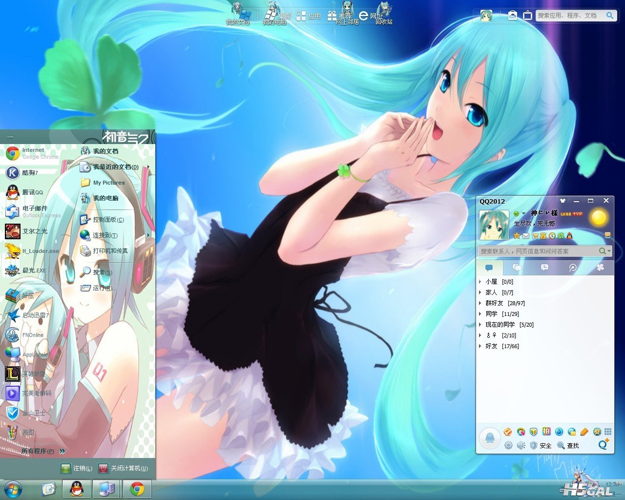Open the QQ skin changer shirt icon

pyautogui.click(x=562, y=201)
